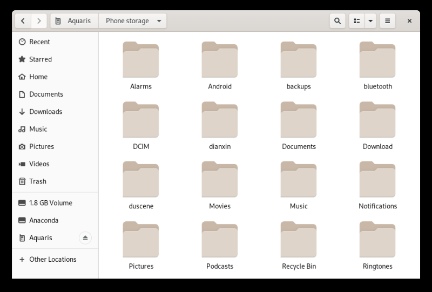Select Downloads in the sidebar
The image size is (432, 292).
(45, 112)
